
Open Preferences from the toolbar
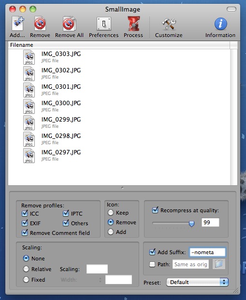click(x=104, y=24)
